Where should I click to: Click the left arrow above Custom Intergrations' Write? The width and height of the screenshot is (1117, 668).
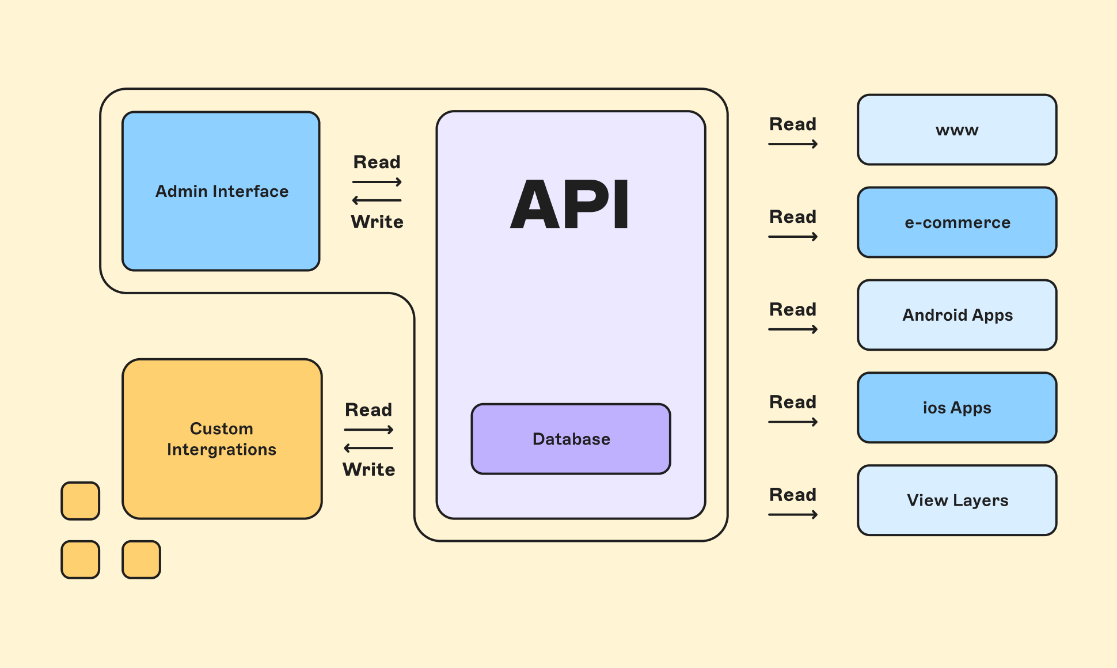tap(368, 448)
